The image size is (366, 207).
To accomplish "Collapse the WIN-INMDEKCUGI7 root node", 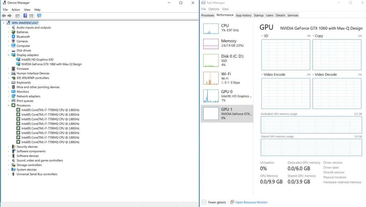I will pos(4,23).
